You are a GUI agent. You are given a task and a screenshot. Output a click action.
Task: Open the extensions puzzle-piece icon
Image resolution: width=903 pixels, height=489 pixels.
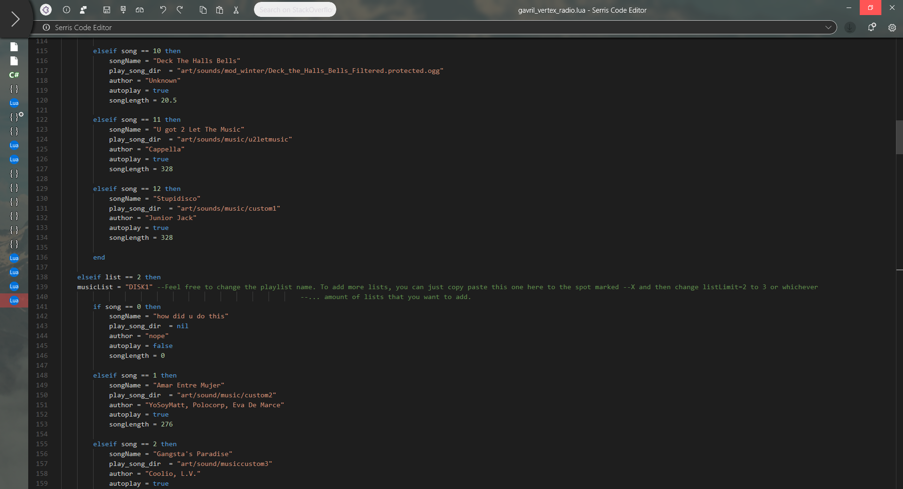click(x=46, y=9)
